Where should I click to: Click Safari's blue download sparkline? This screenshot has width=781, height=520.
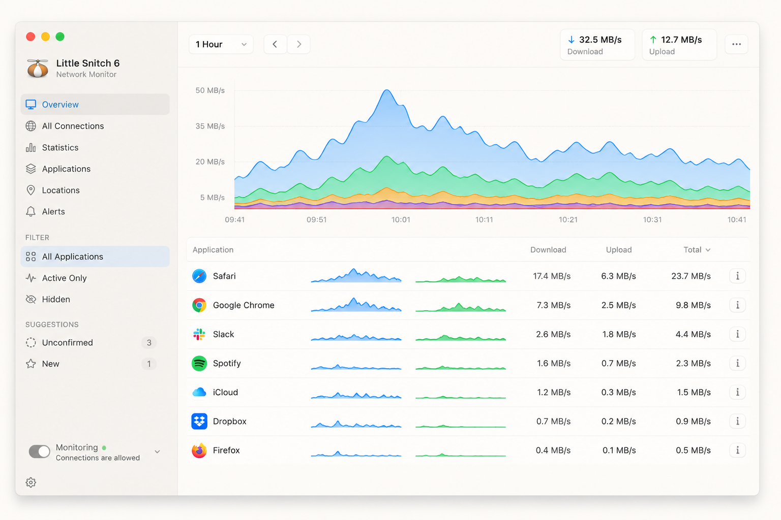pyautogui.click(x=356, y=276)
